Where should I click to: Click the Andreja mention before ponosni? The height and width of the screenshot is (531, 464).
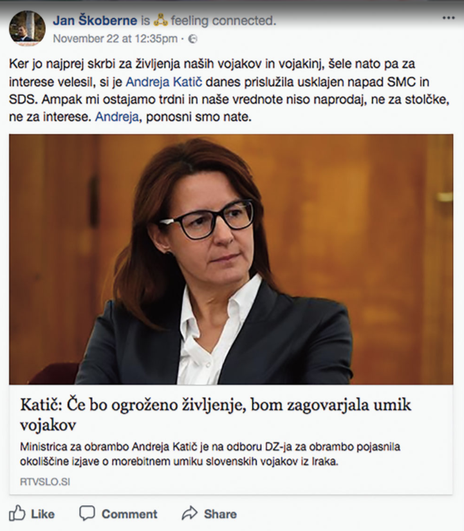(117, 117)
